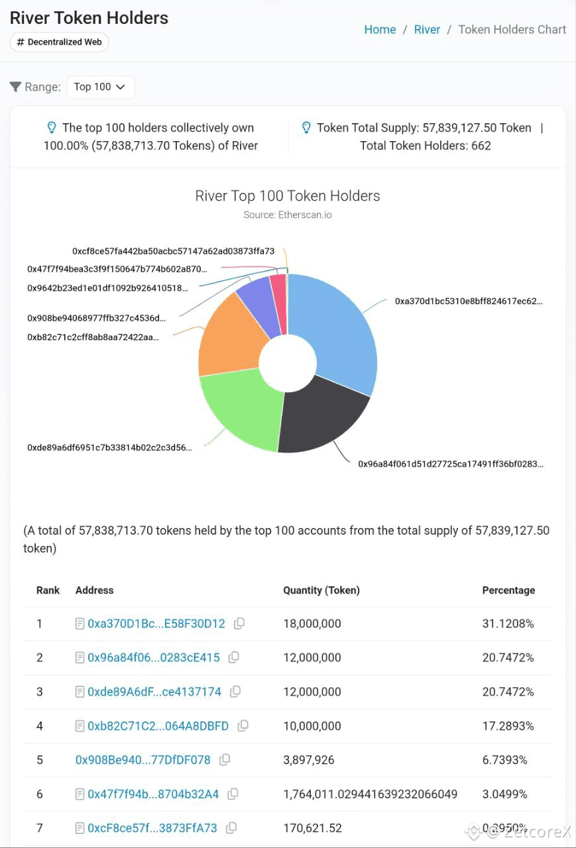Copy the rank 7 address 0xcF8ce57f
The height and width of the screenshot is (848, 576).
[x=231, y=828]
